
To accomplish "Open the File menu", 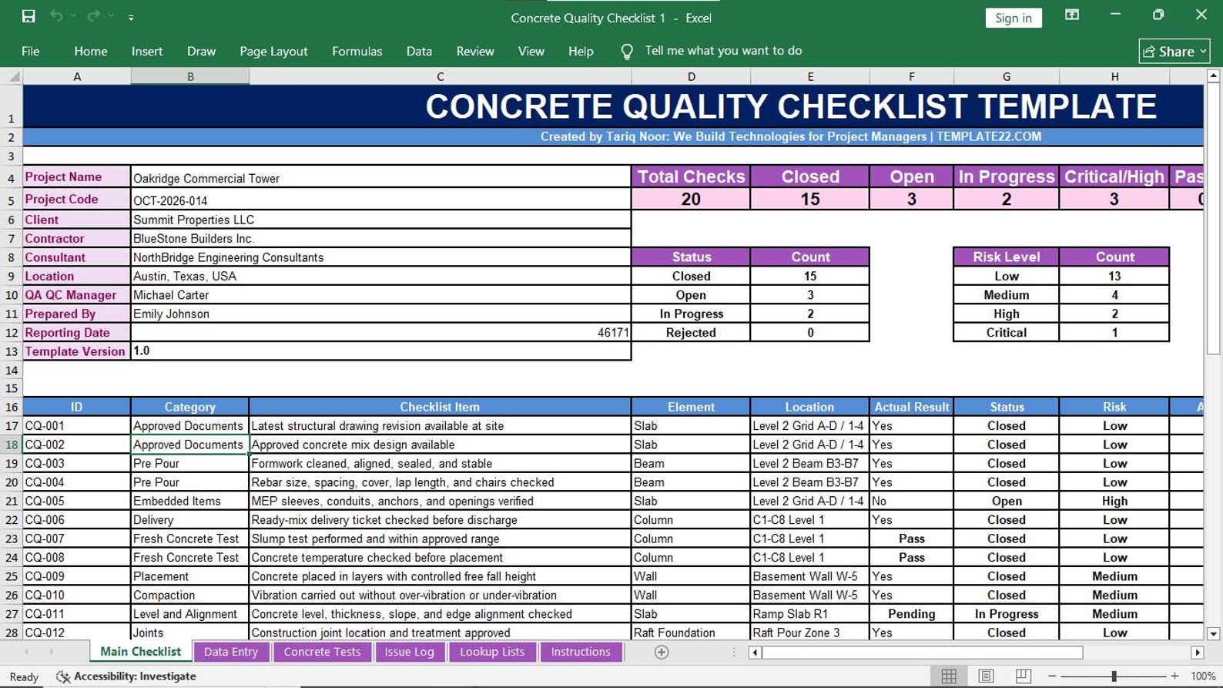I will tap(31, 51).
